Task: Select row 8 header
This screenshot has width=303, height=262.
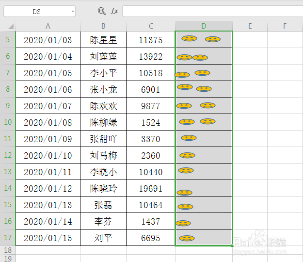Action: click(8, 89)
